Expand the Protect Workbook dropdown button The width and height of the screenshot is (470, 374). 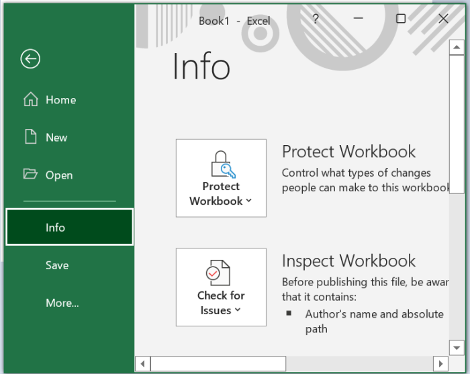(x=221, y=178)
